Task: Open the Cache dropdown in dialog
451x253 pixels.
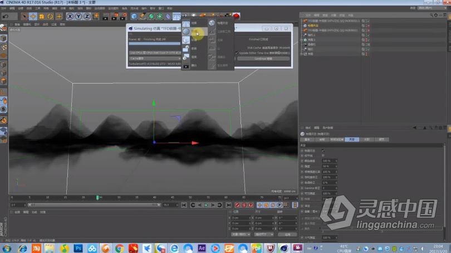Action: 155,59
